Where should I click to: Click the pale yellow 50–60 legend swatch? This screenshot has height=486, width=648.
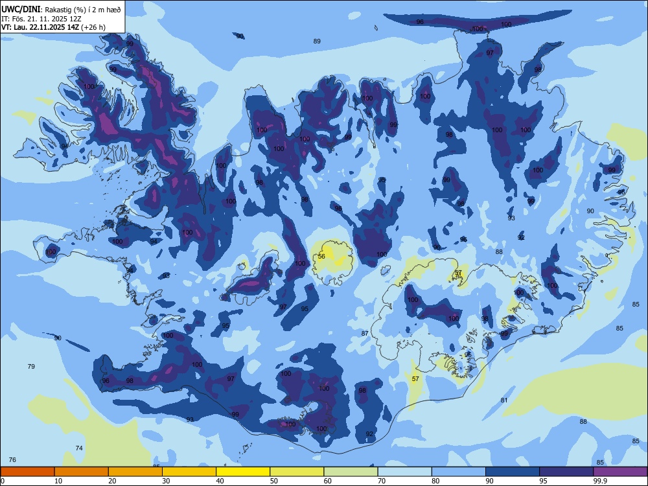[297, 472]
